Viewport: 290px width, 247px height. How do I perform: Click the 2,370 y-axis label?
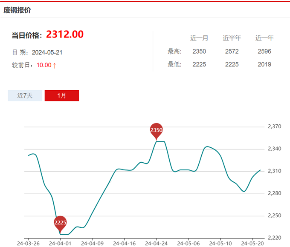(x=274, y=126)
